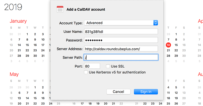The height and width of the screenshot is (106, 203).
Task: Click January 31 in the calendar
Action: tap(43, 56)
